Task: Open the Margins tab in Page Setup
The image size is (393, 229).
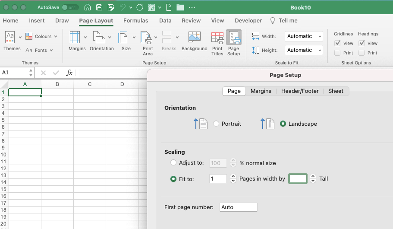Action: [x=261, y=91]
